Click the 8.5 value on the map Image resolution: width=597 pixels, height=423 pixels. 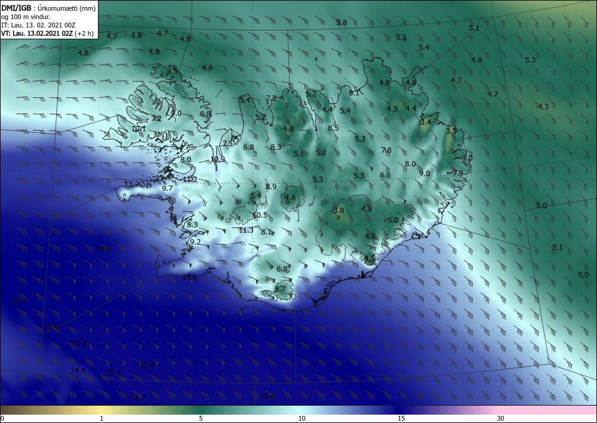coord(333,128)
